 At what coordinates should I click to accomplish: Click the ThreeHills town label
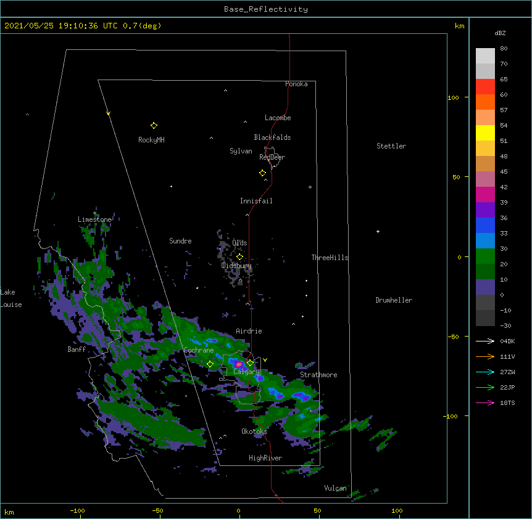click(x=330, y=258)
